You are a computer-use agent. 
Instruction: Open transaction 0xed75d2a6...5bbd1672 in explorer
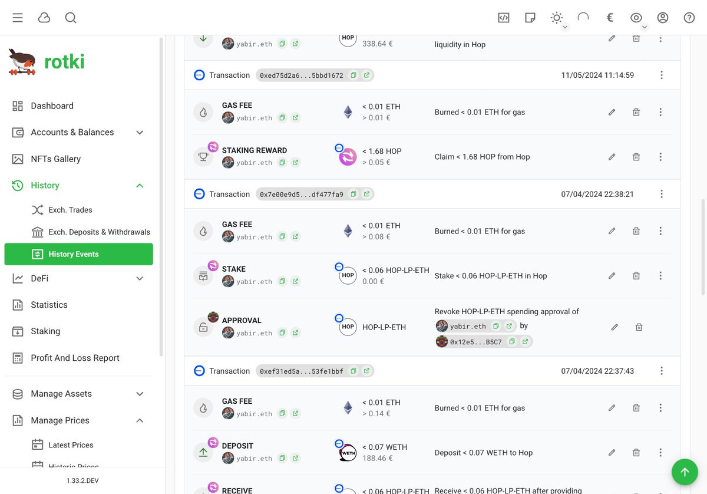pos(366,75)
